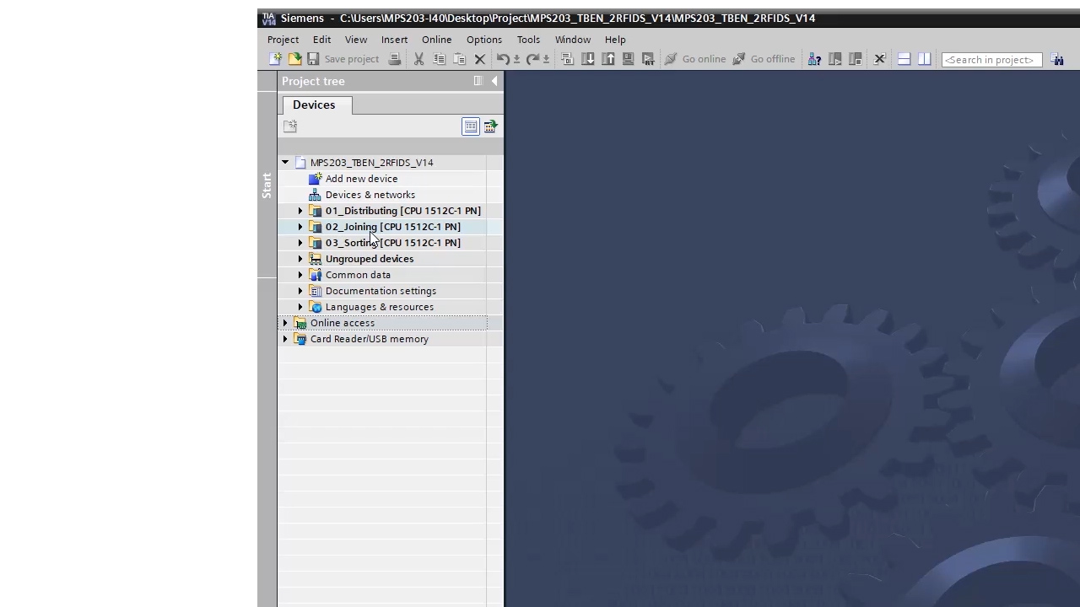Click the Undo arrow icon
Viewport: 1080px width, 607px height.
(x=503, y=59)
